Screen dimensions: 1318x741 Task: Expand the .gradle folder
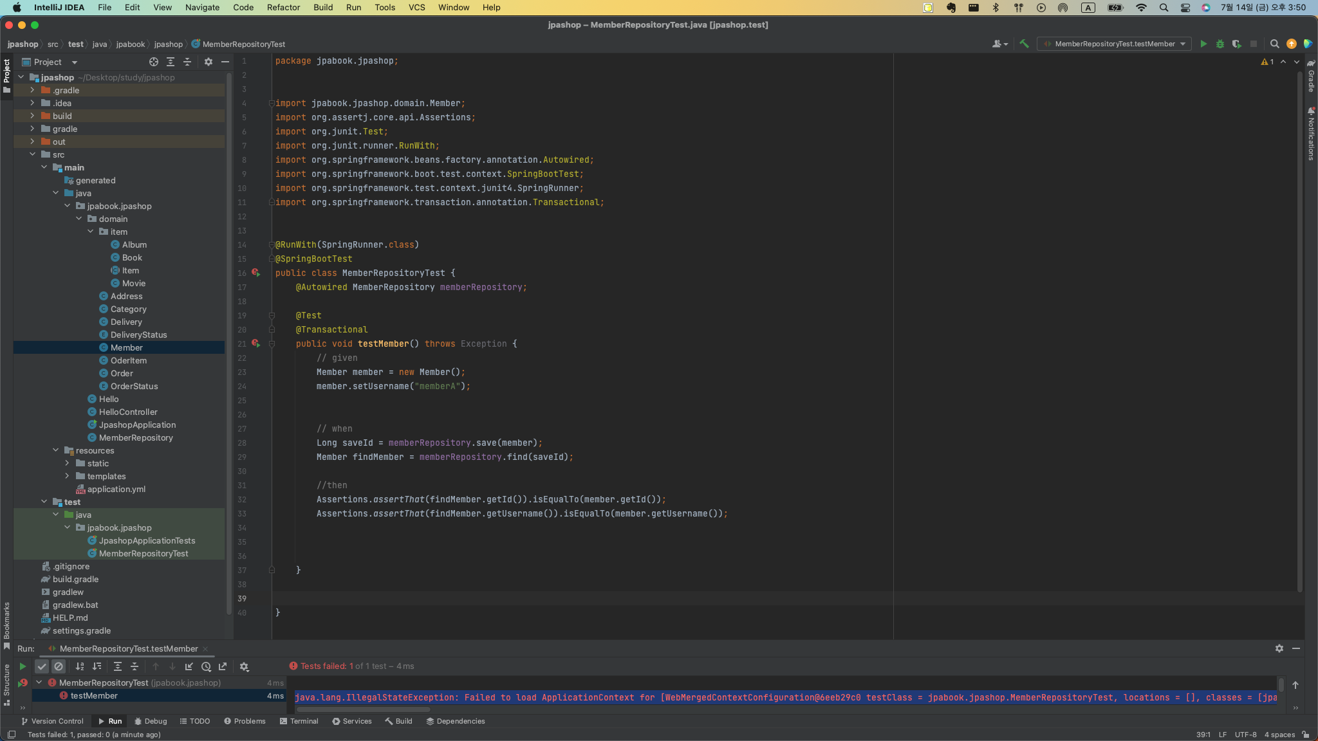click(x=32, y=90)
